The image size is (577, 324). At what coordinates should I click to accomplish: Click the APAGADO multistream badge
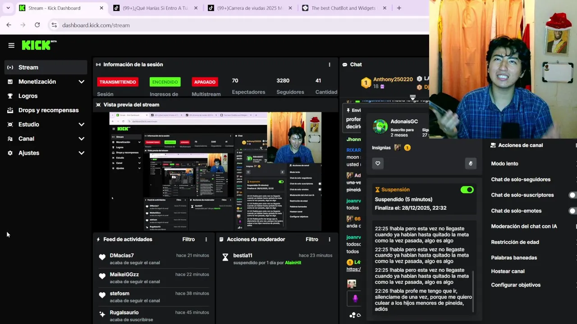205,82
